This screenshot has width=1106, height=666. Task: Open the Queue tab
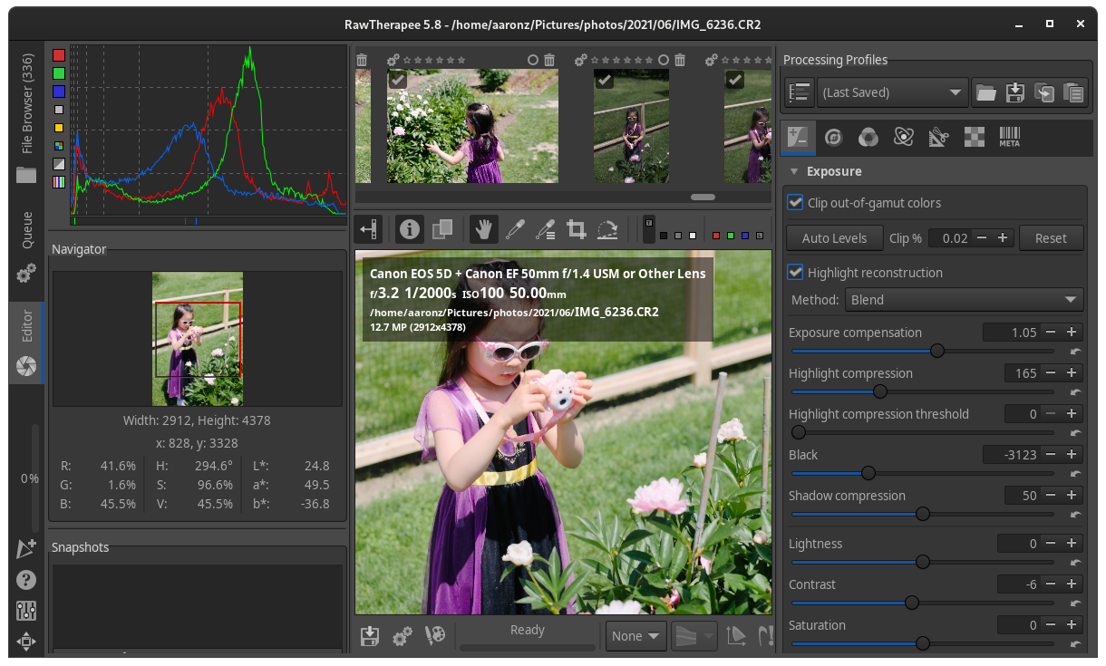coord(26,230)
